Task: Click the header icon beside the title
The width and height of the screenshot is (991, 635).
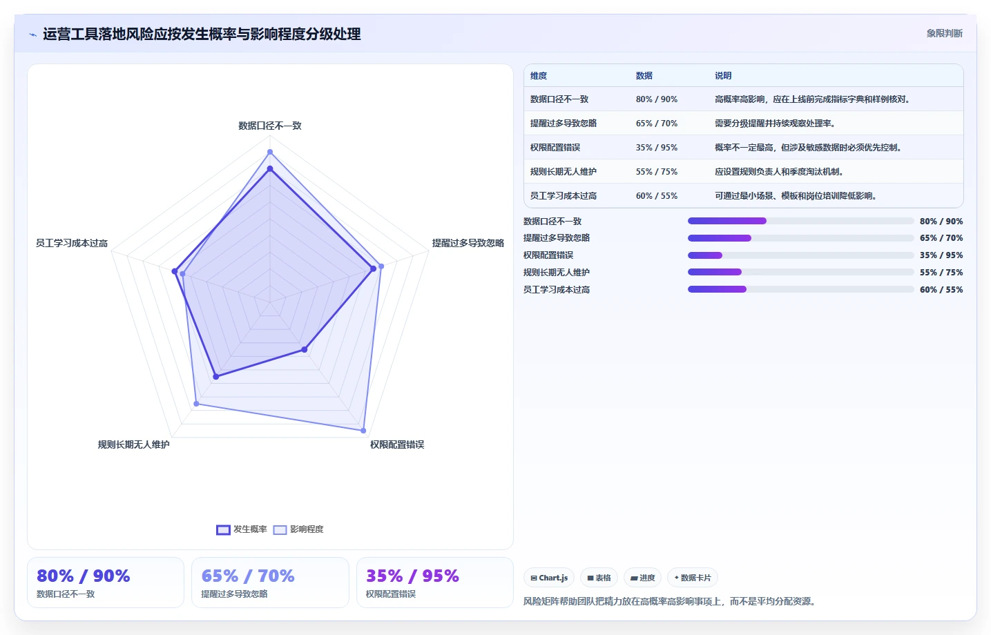Action: (x=32, y=35)
